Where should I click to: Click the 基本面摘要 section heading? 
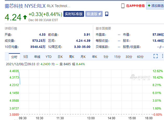(x=103, y=28)
